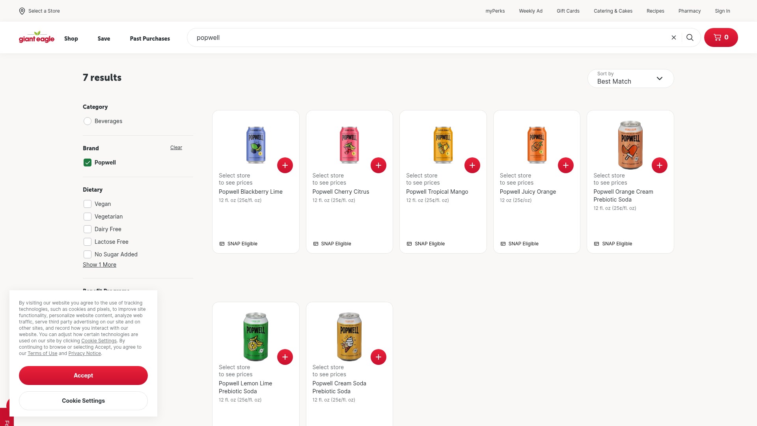Open the Pharmacy page
757x426 pixels.
690,11
